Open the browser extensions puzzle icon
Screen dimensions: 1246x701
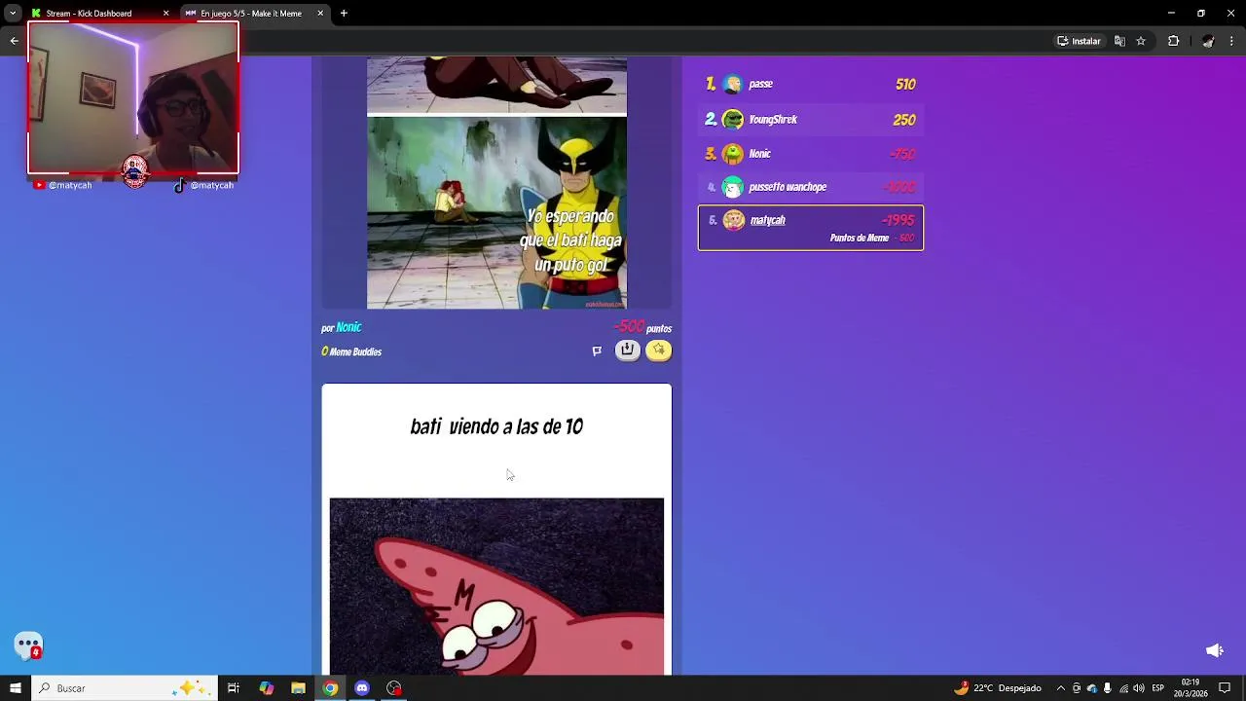[1173, 41]
